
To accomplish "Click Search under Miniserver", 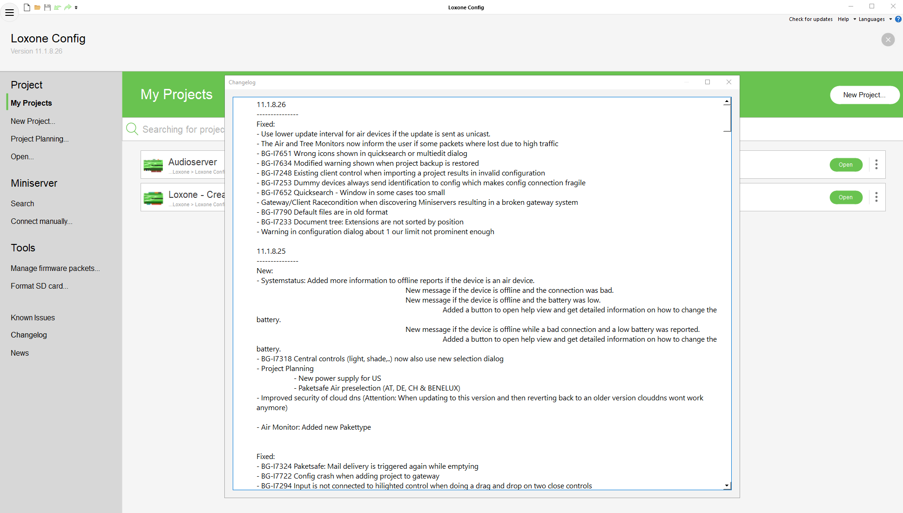I will [x=22, y=203].
